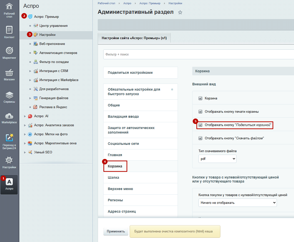Go to Рабочий стол breadcrumb link
Screen dimensions: 294x242
click(106, 3)
